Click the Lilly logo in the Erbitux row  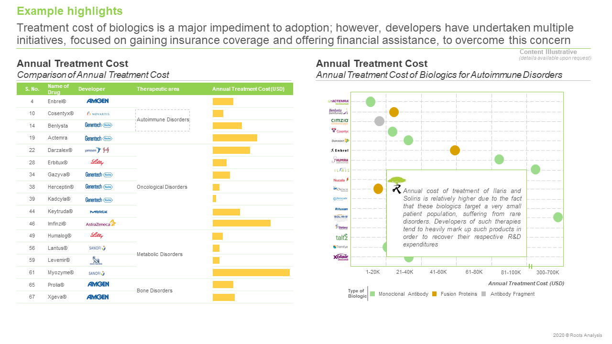click(98, 162)
